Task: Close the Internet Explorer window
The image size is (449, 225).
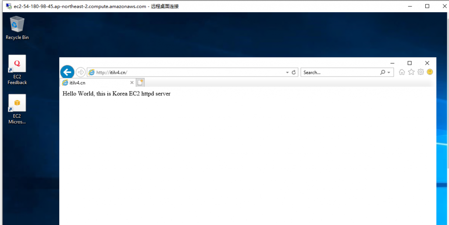Action: 427,63
